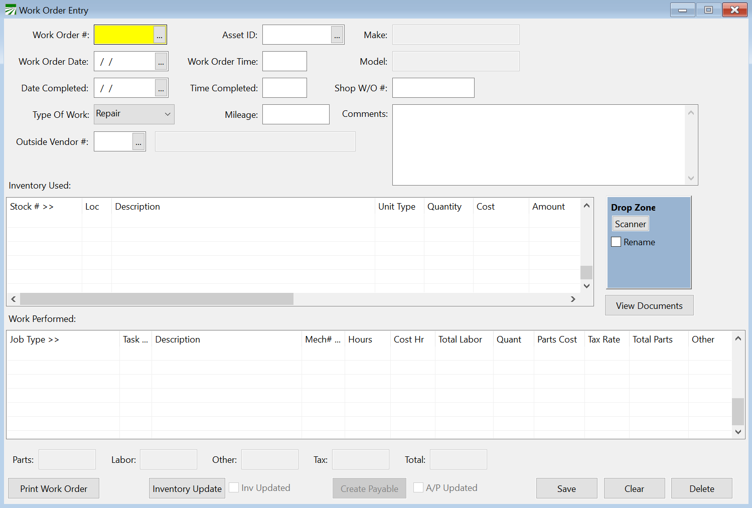Open Work Order Date calendar picker

(x=161, y=62)
